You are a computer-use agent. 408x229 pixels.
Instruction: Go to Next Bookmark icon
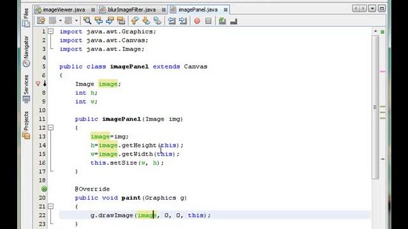146,20
